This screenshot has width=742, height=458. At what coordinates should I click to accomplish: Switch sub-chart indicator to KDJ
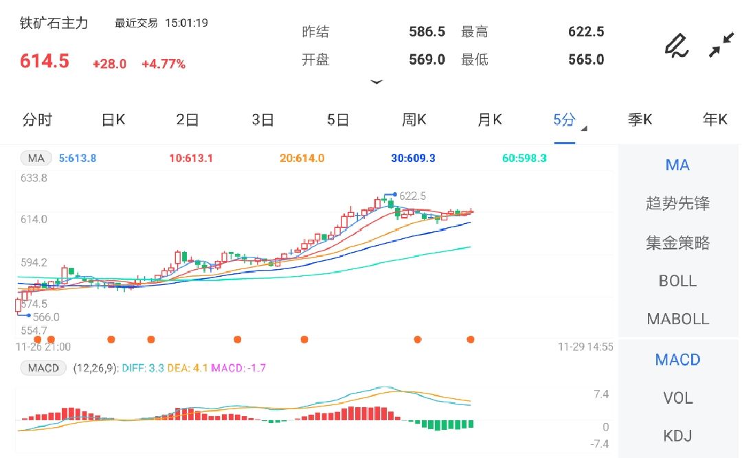tap(678, 435)
